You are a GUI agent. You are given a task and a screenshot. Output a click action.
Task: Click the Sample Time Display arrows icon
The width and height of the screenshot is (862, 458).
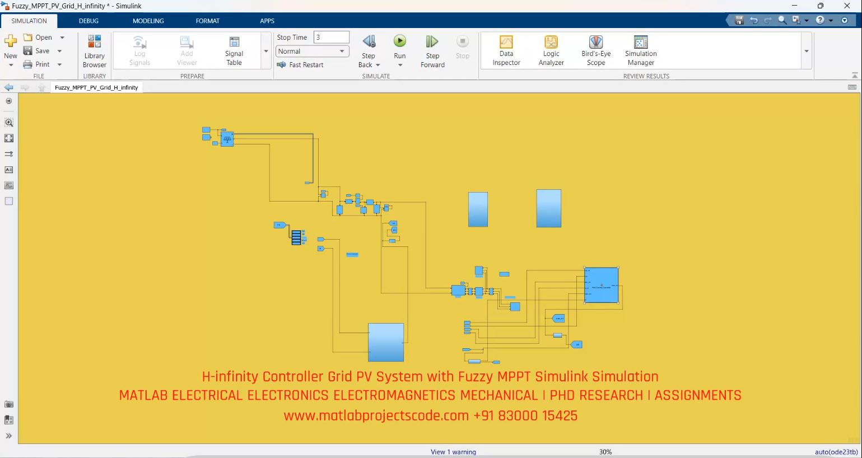click(x=9, y=153)
